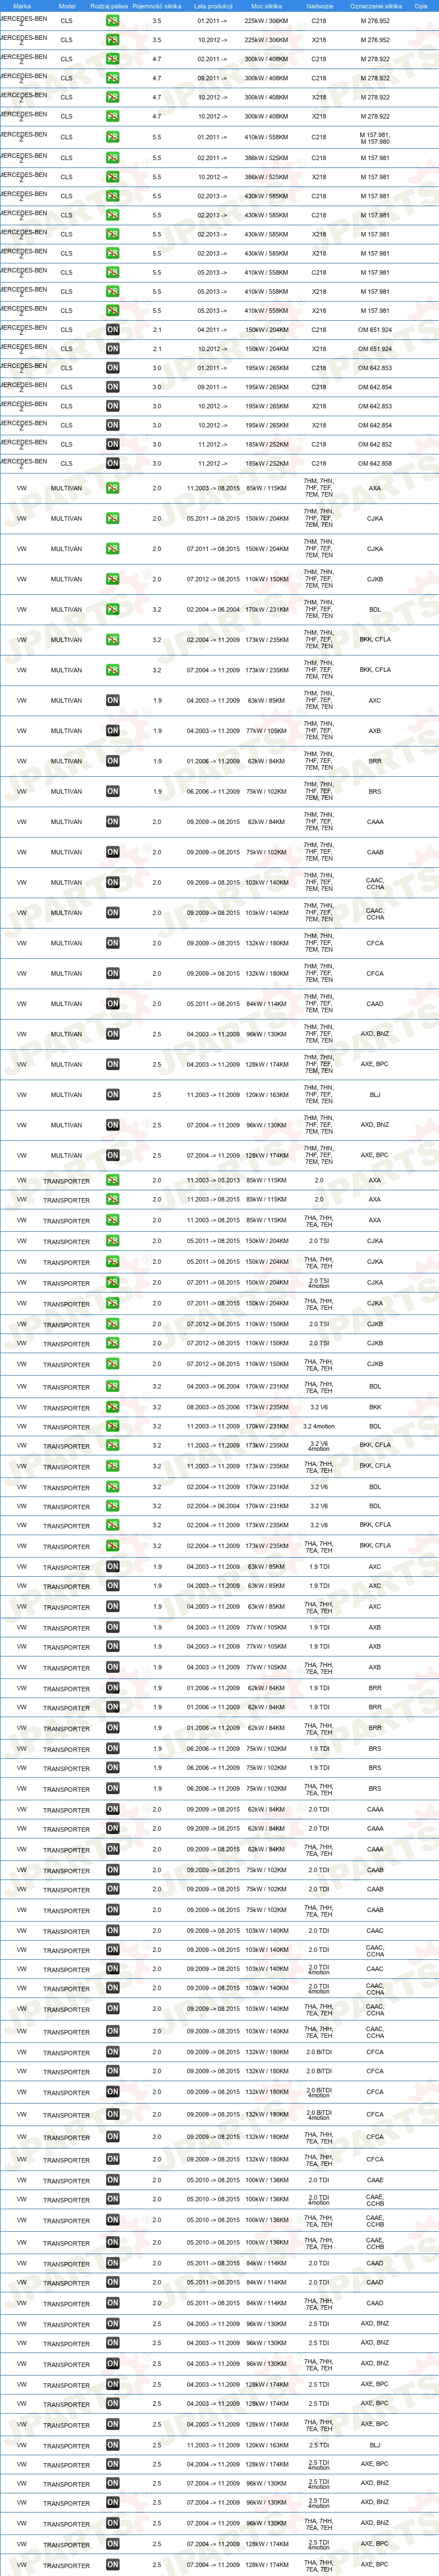Select petrol icon in CLS 4.7 09.2011 row
The width and height of the screenshot is (439, 2576).
[113, 78]
